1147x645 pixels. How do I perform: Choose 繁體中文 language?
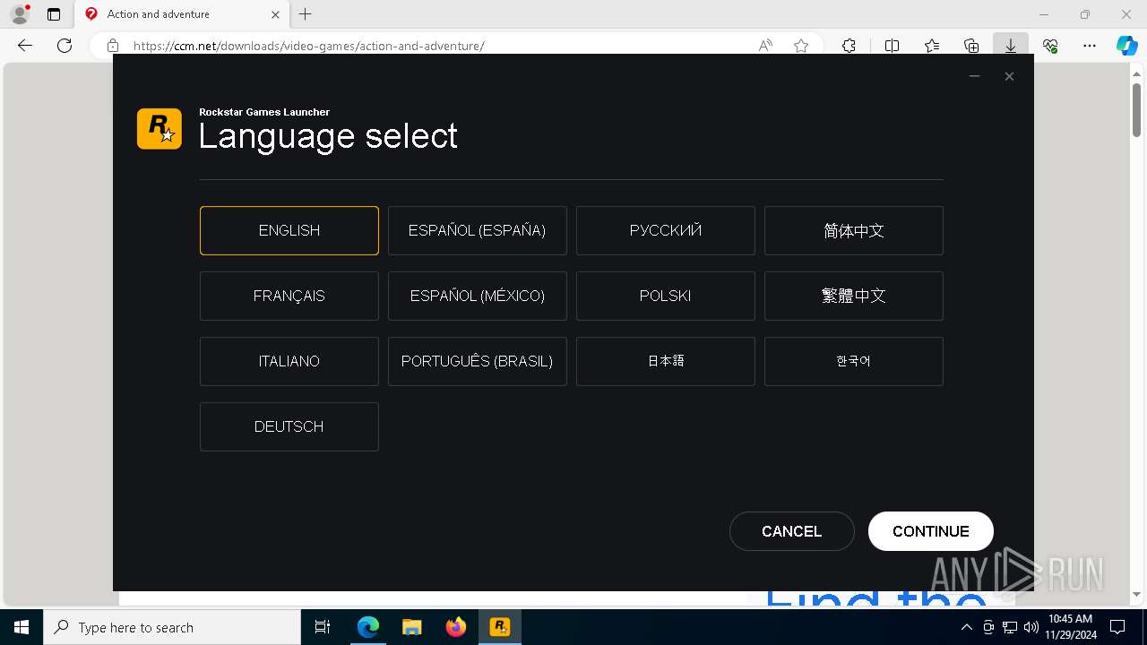click(x=853, y=296)
